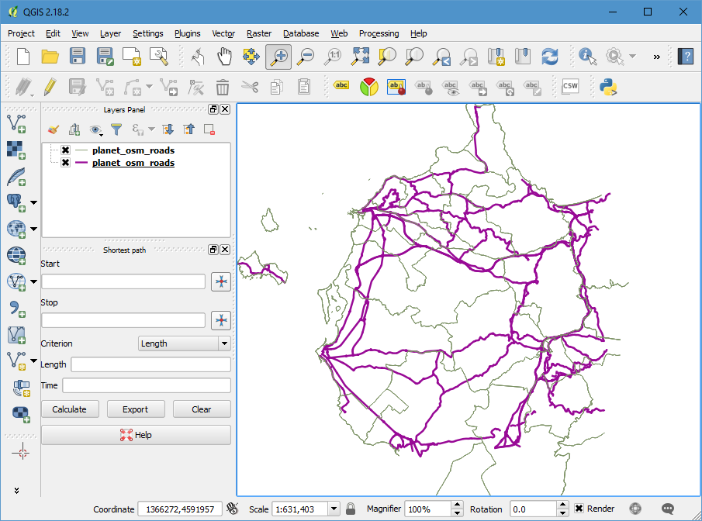The height and width of the screenshot is (521, 702).
Task: Open the Composer Manager icon
Action: coord(159,57)
